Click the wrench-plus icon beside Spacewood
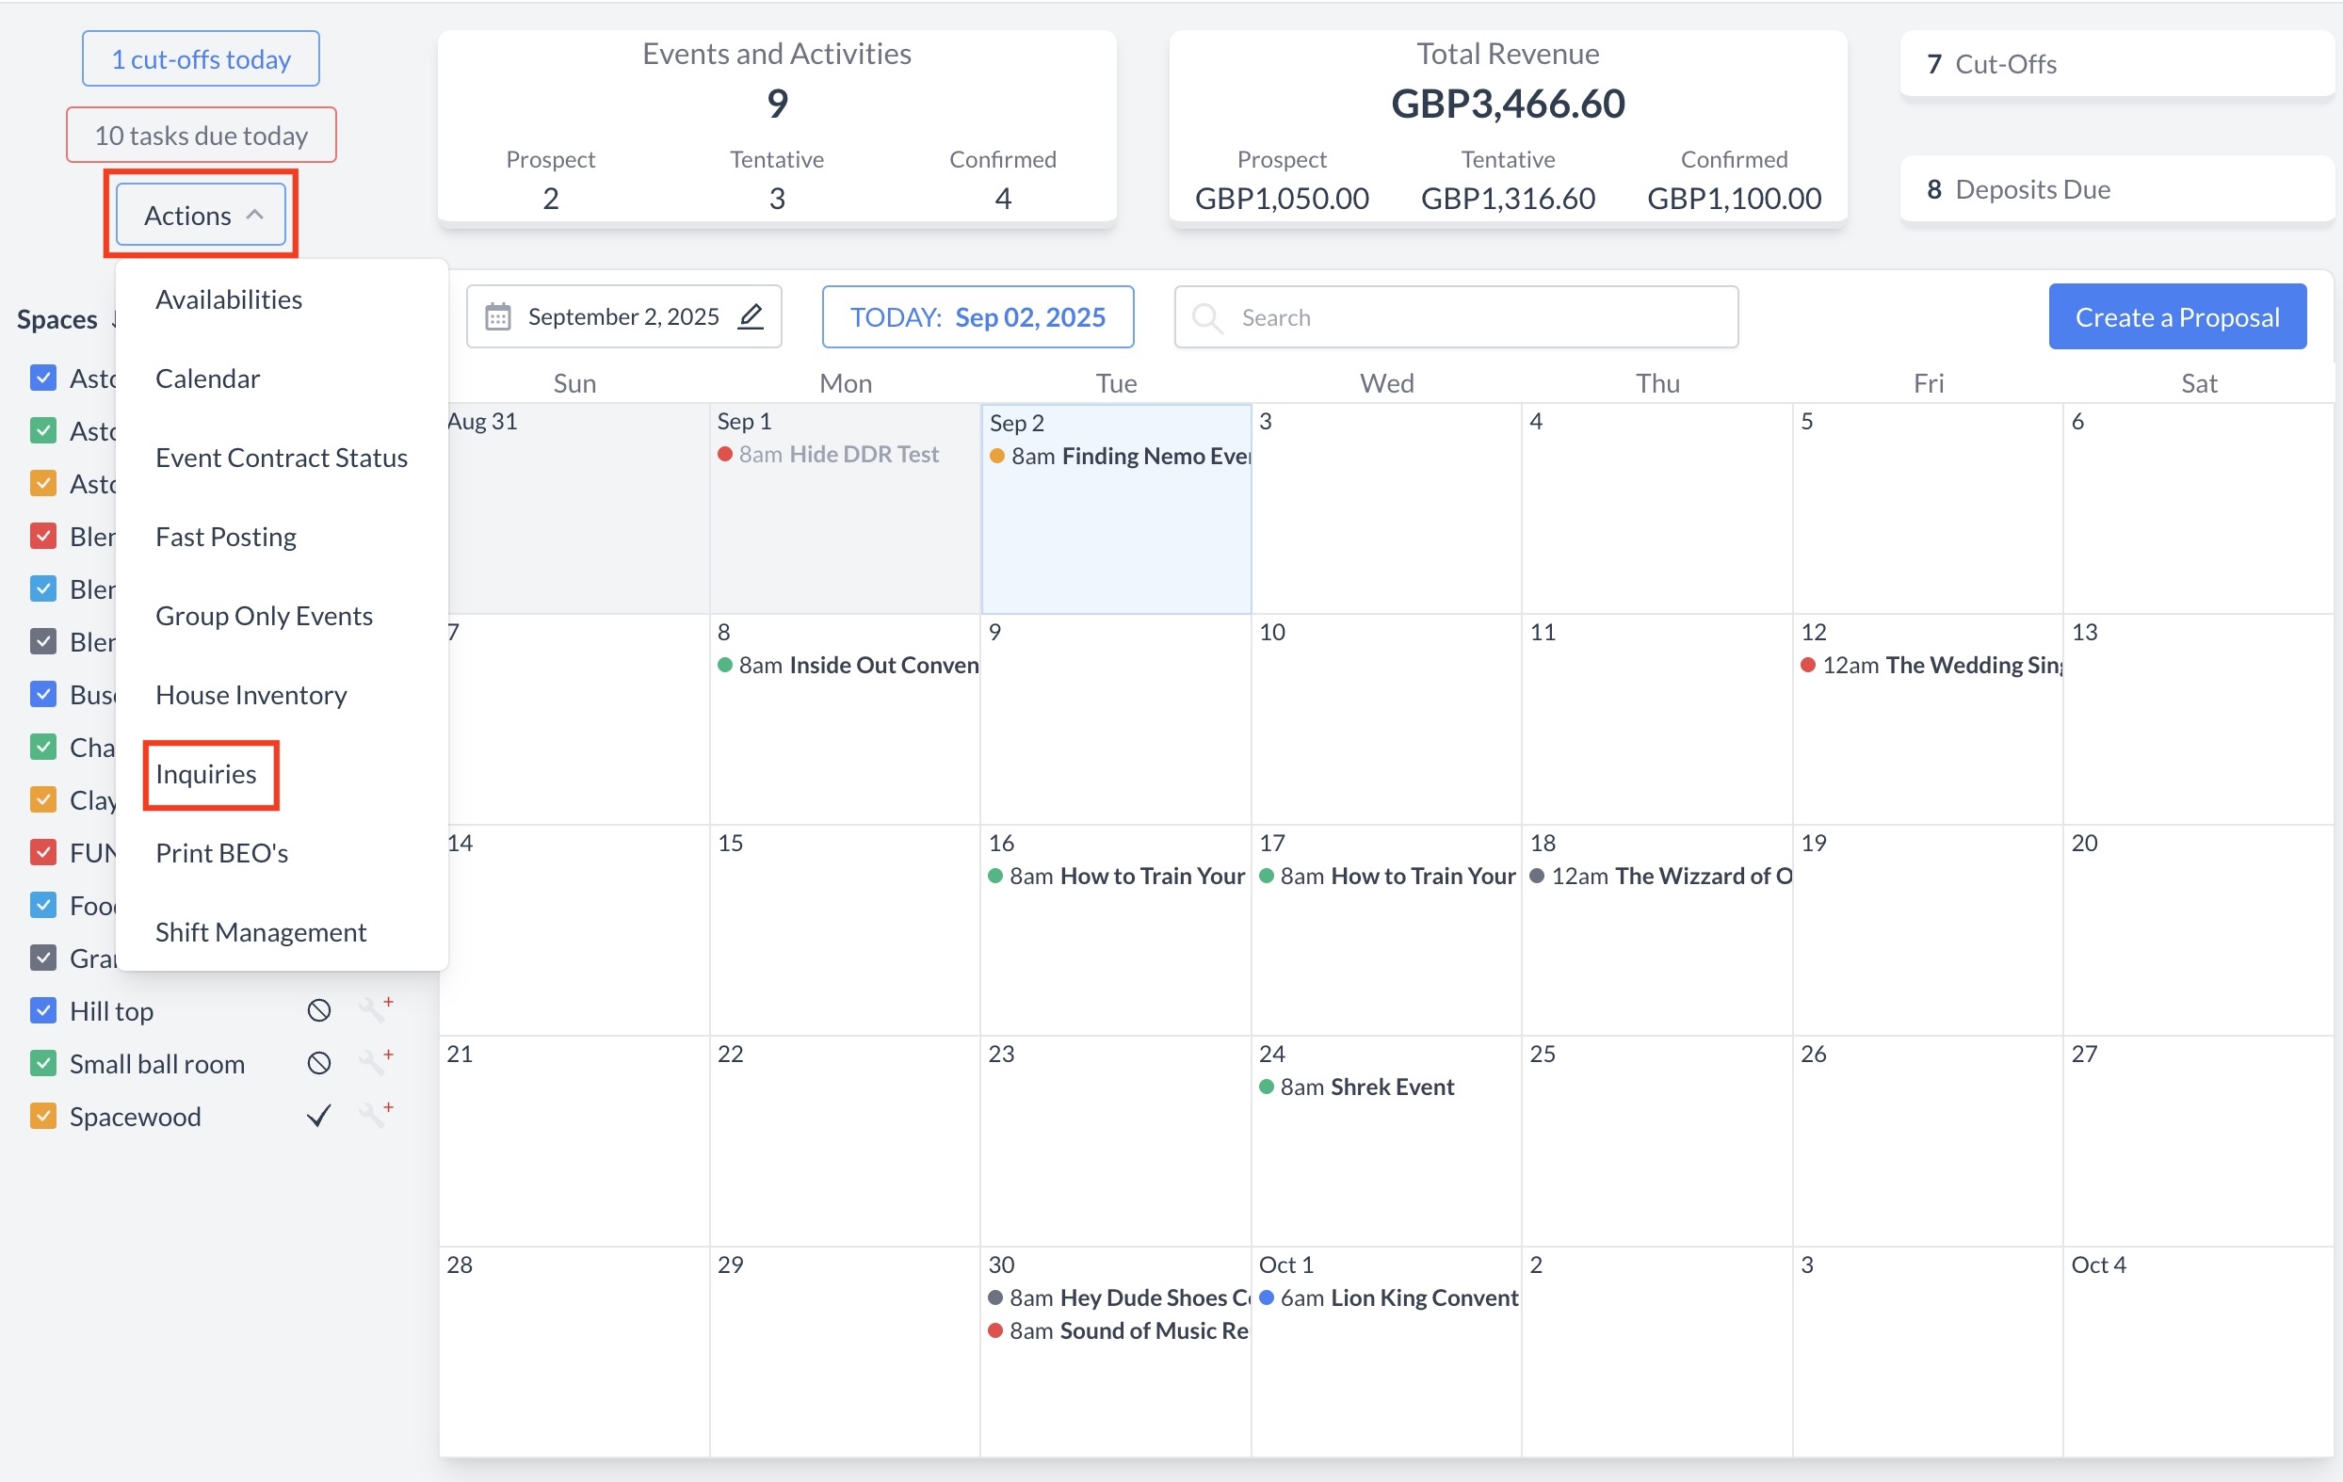2343x1482 pixels. pyautogui.click(x=376, y=1115)
